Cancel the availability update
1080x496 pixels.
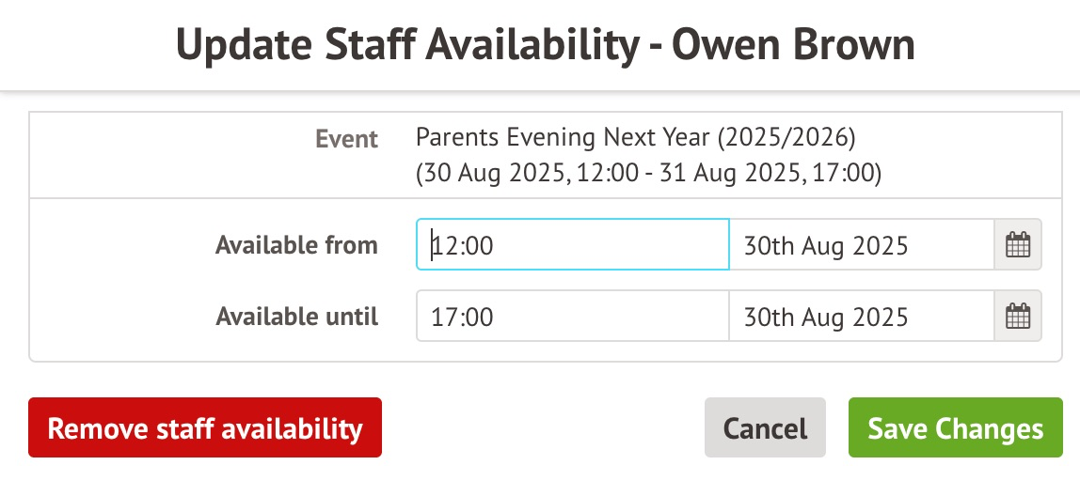click(765, 428)
